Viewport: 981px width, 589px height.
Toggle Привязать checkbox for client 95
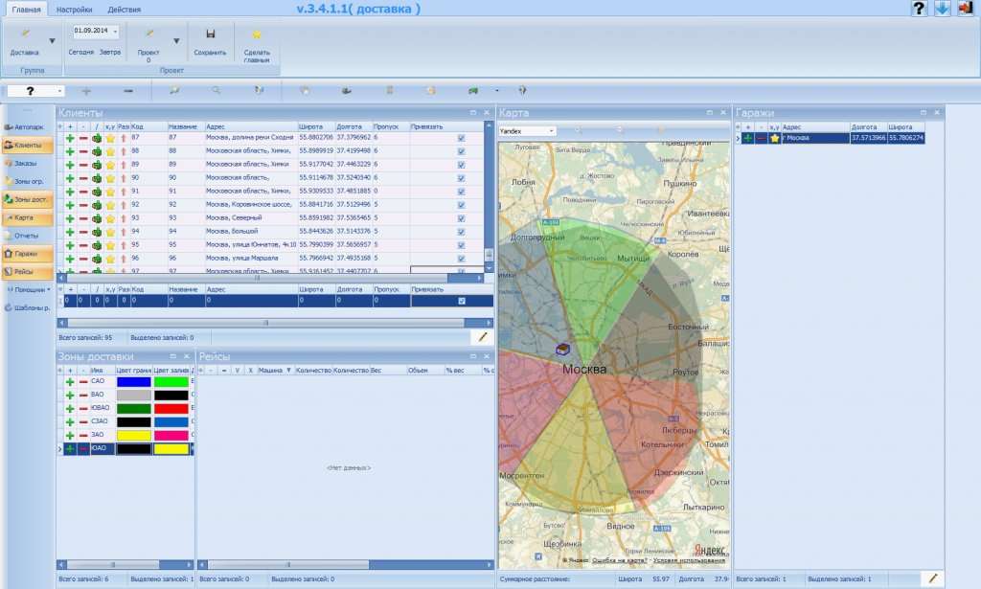(x=461, y=246)
